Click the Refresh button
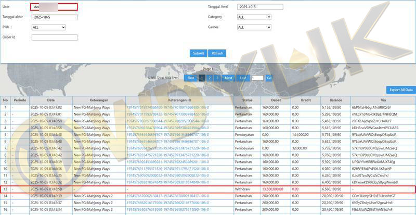Screen dimensions: 416x215 217,53
